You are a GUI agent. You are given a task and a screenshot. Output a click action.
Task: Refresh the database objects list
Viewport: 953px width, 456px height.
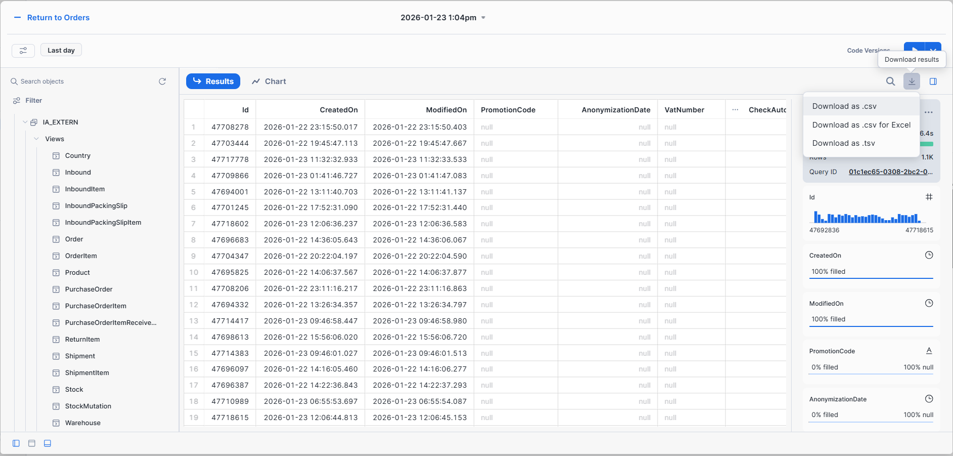coord(162,81)
